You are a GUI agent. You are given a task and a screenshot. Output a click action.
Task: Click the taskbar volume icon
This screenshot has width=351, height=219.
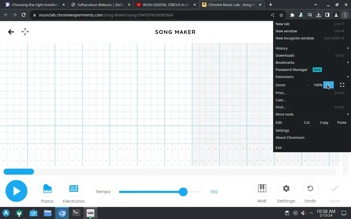pyautogui.click(x=303, y=213)
